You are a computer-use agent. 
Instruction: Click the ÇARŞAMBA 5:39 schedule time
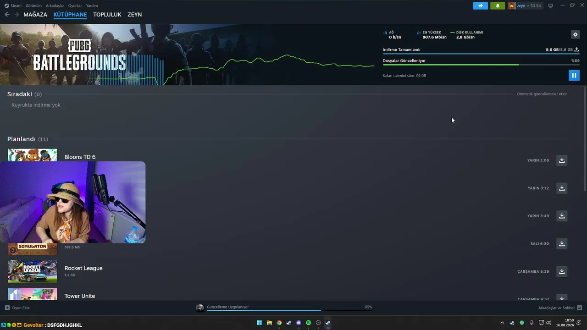(x=533, y=272)
